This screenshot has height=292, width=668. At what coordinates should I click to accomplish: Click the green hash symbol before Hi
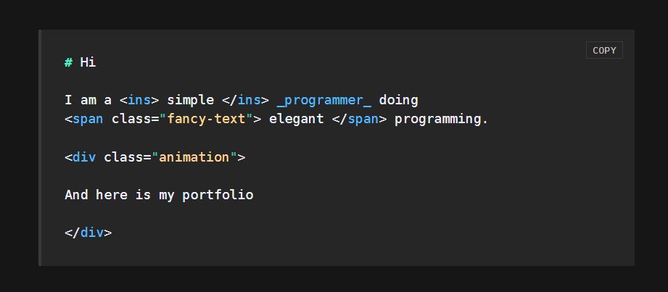coord(68,62)
